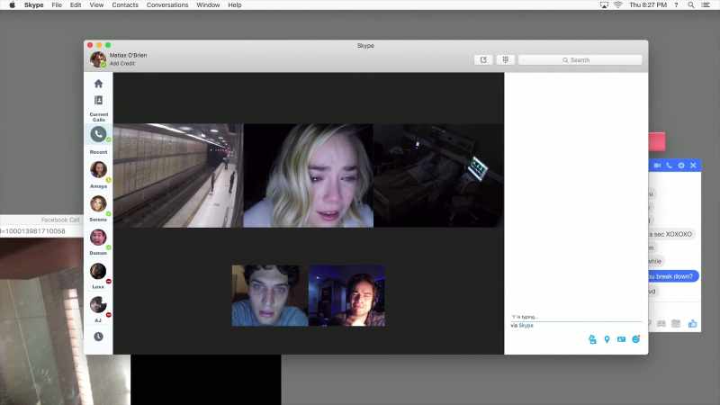This screenshot has width=720, height=405.
Task: Select Amaya in the recent contacts
Action: [x=98, y=174]
